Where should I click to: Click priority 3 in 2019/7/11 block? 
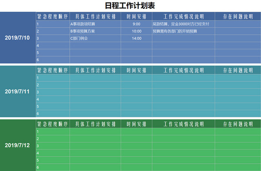point(53,92)
